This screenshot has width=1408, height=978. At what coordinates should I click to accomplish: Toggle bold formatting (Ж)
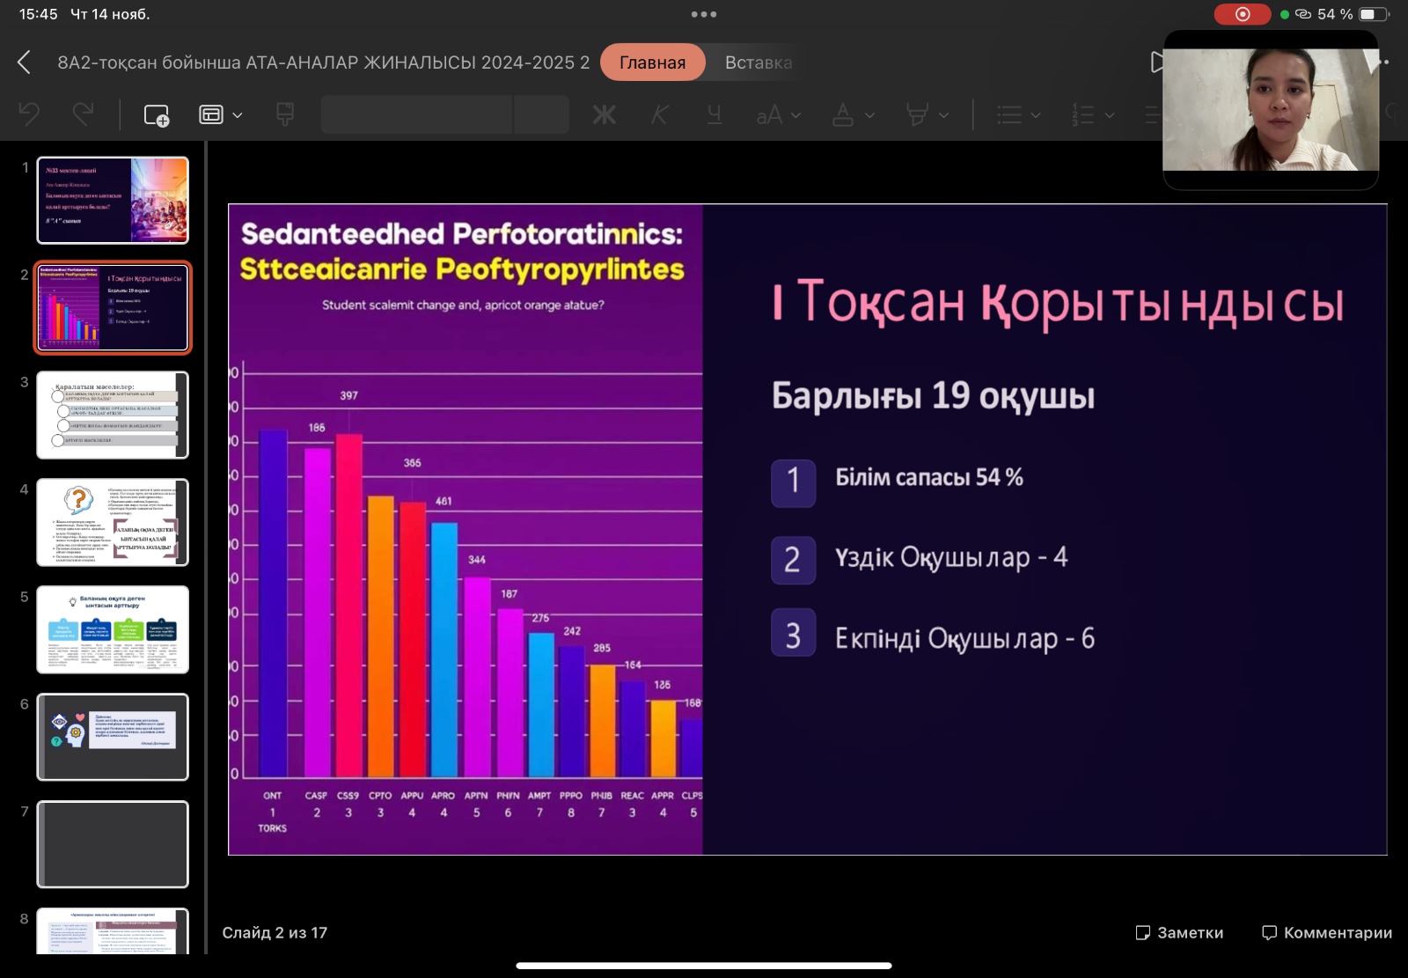(x=604, y=115)
